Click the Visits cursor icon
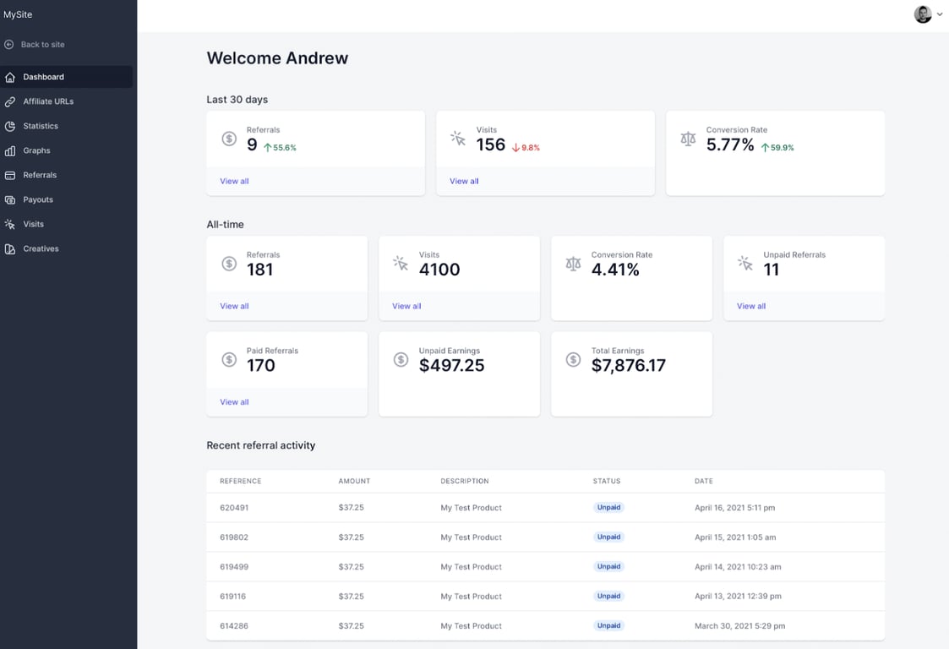Screen dimensions: 949x649 click(9, 224)
